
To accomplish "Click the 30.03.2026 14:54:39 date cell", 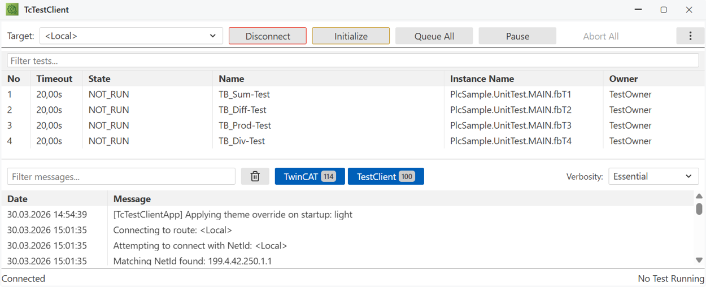I will pyautogui.click(x=47, y=215).
